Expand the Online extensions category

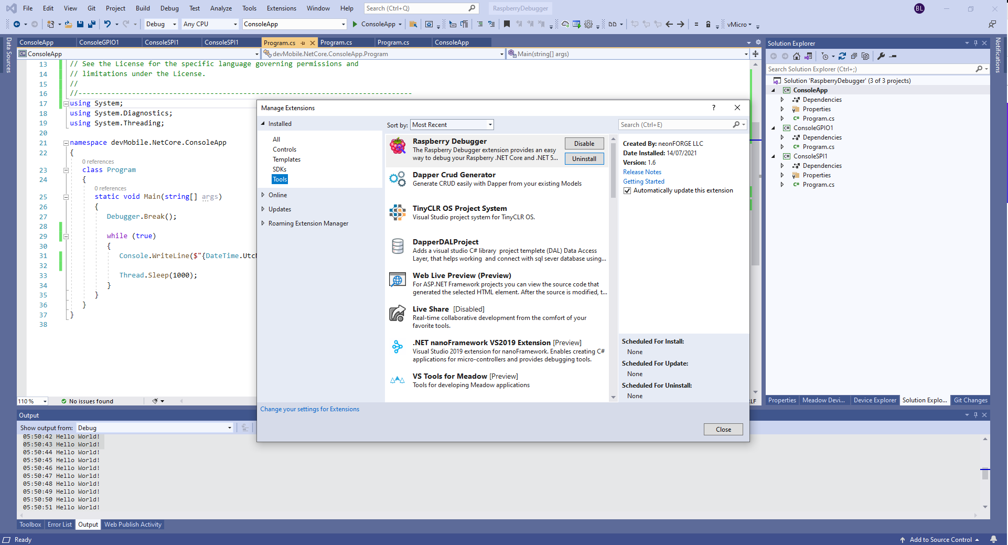[263, 195]
